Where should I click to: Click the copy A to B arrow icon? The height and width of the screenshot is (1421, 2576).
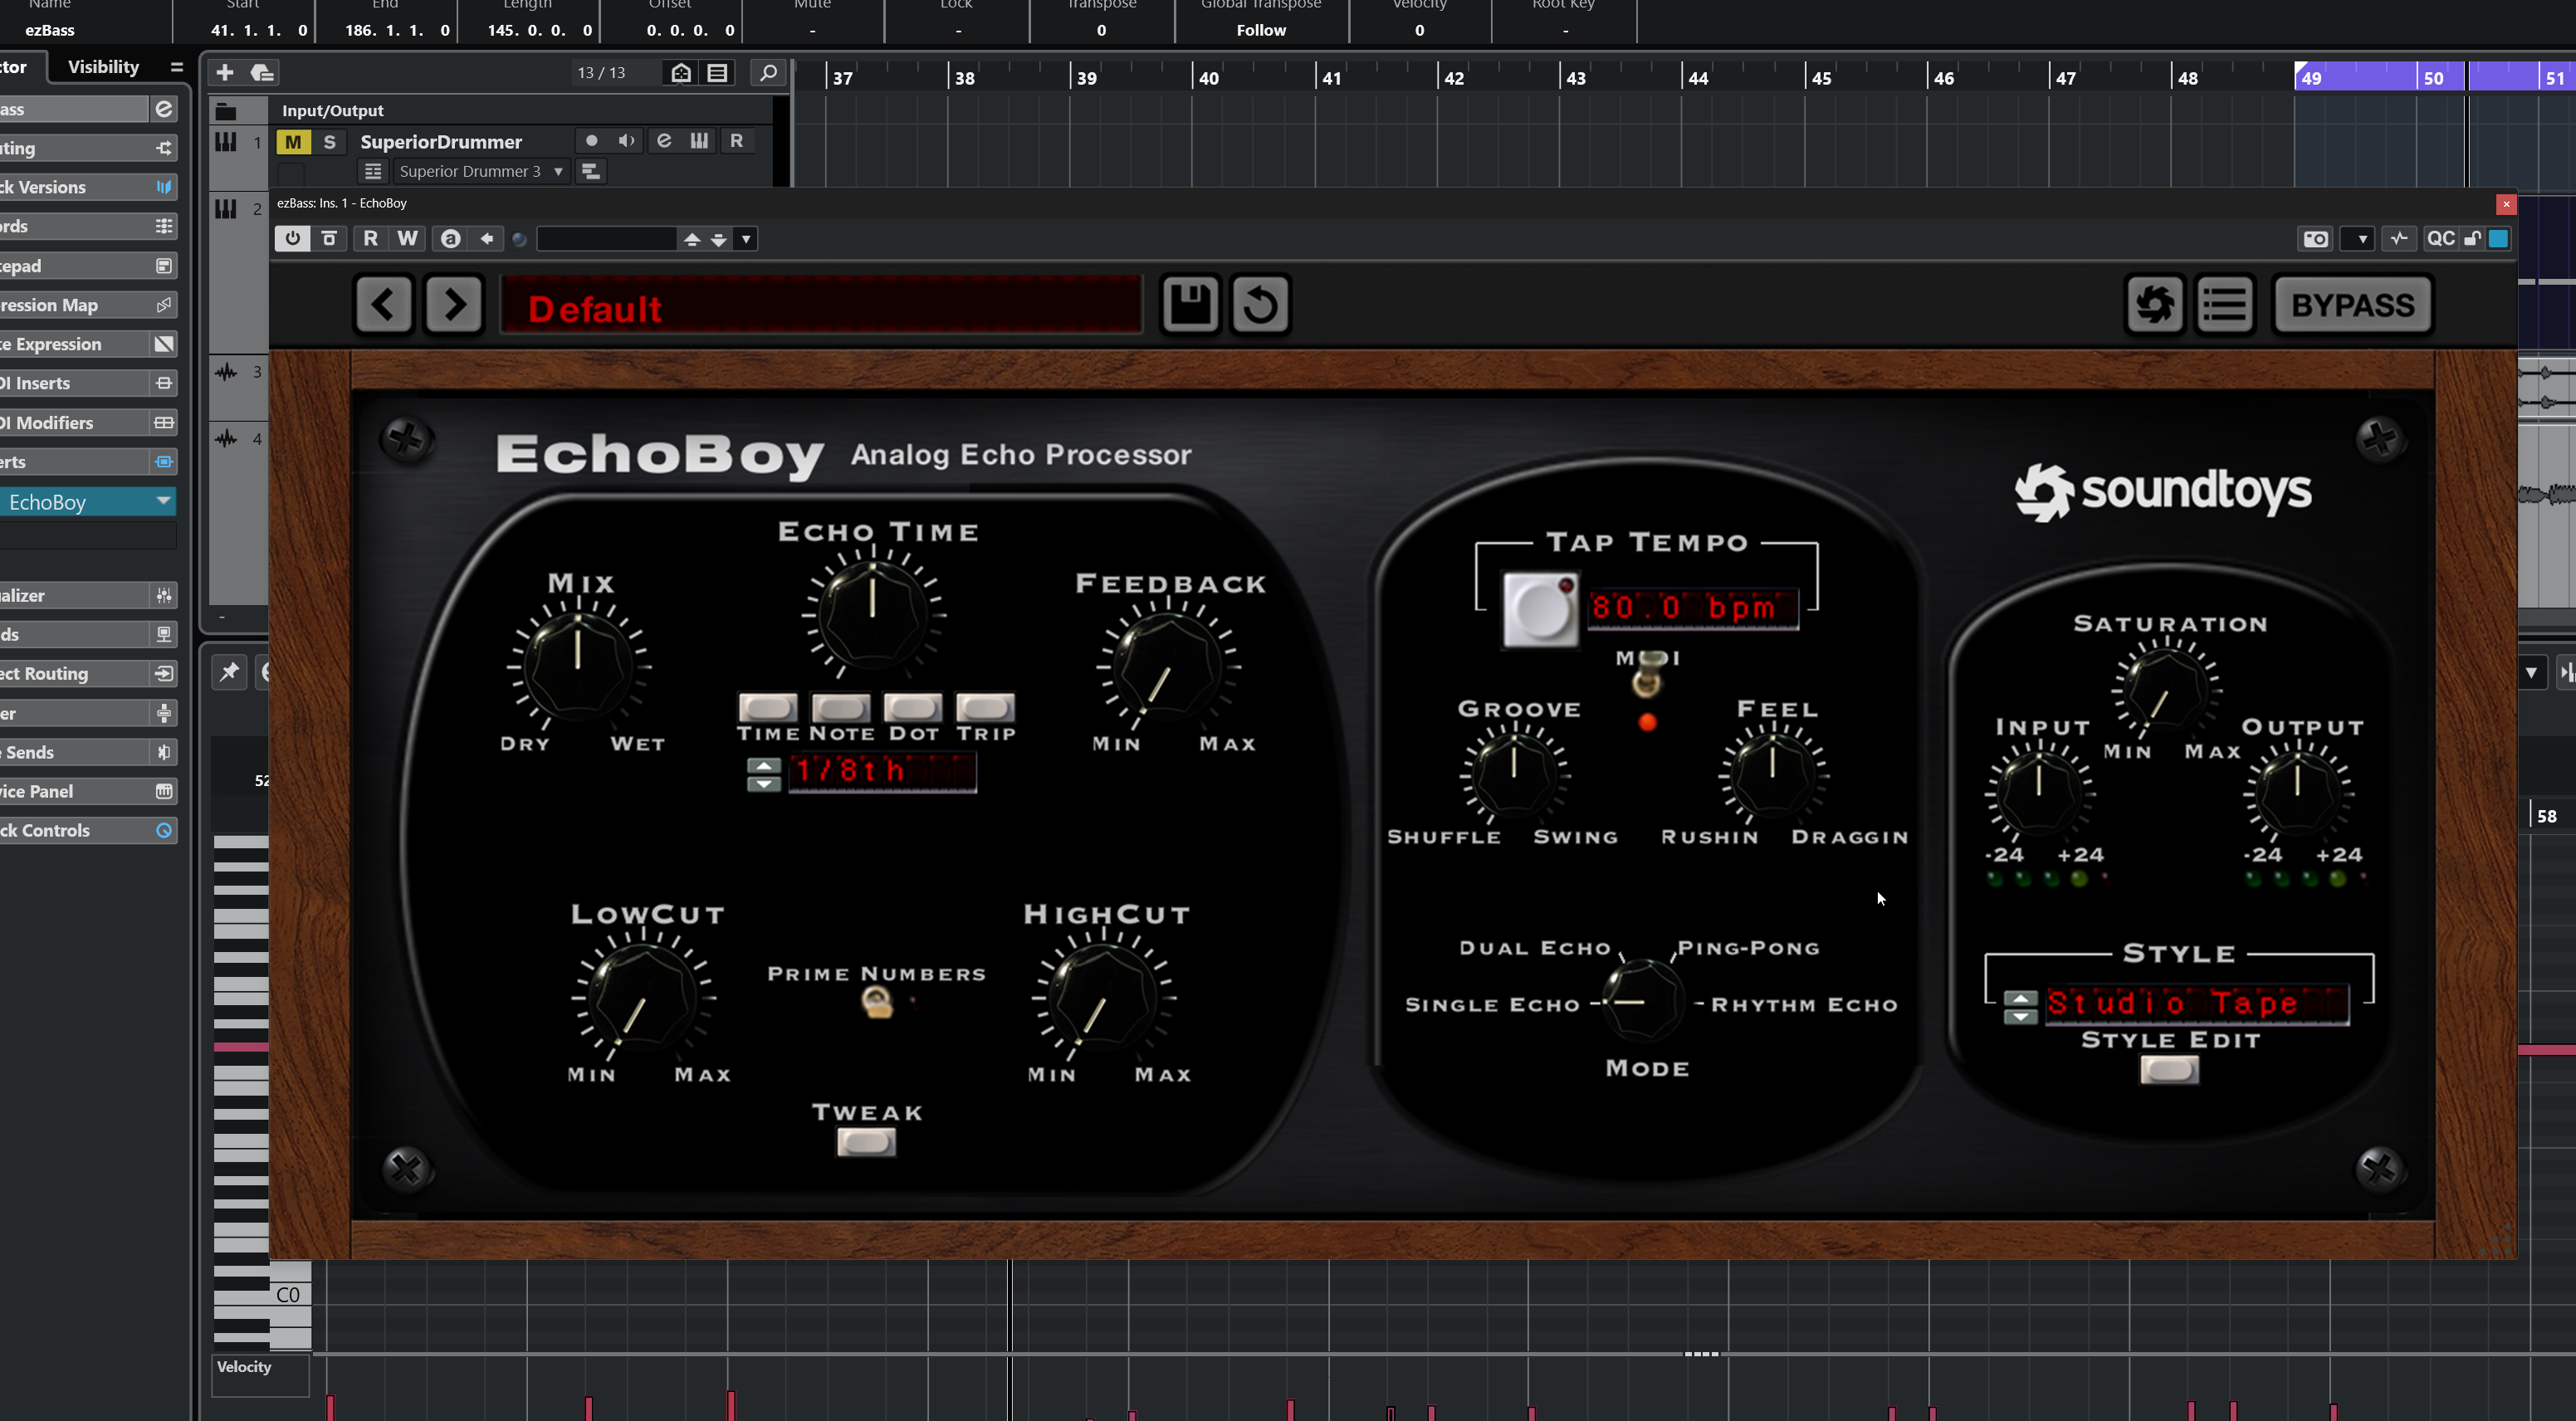[x=487, y=239]
